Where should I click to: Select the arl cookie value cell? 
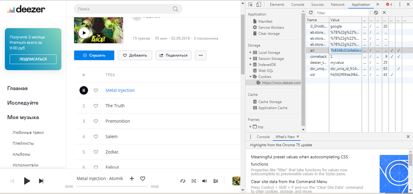tap(345, 50)
